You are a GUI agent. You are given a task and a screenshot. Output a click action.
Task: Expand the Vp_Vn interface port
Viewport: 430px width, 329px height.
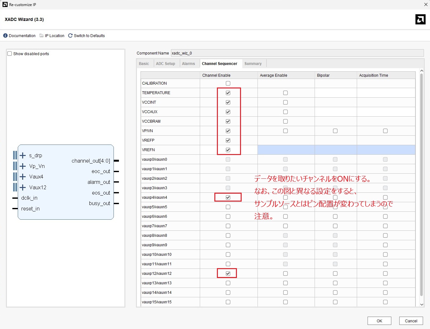[23, 166]
